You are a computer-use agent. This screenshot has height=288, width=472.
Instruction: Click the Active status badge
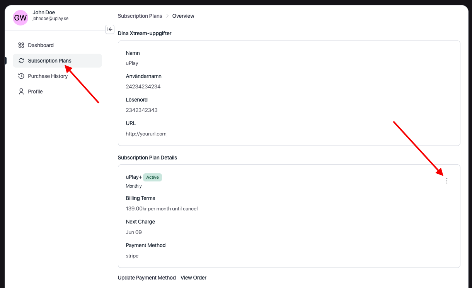[152, 177]
